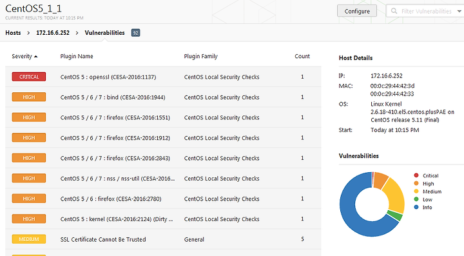
Task: Go to the Hosts breadcrumb
Action: click(x=13, y=33)
